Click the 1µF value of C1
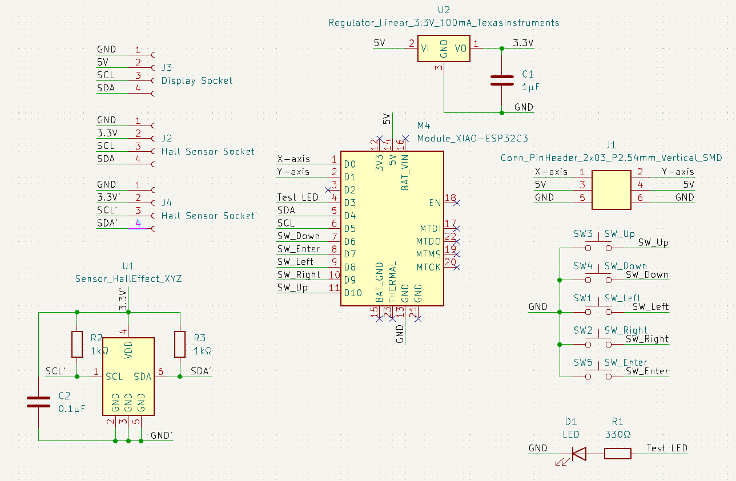The height and width of the screenshot is (481, 736). click(x=530, y=87)
